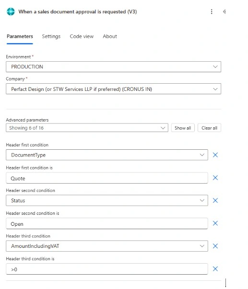Click the trigger title 'When a sales document approval is requested (V3)'
Viewport: 248px width, 289px height.
click(78, 11)
